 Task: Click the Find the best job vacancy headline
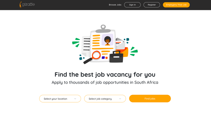tap(105, 75)
